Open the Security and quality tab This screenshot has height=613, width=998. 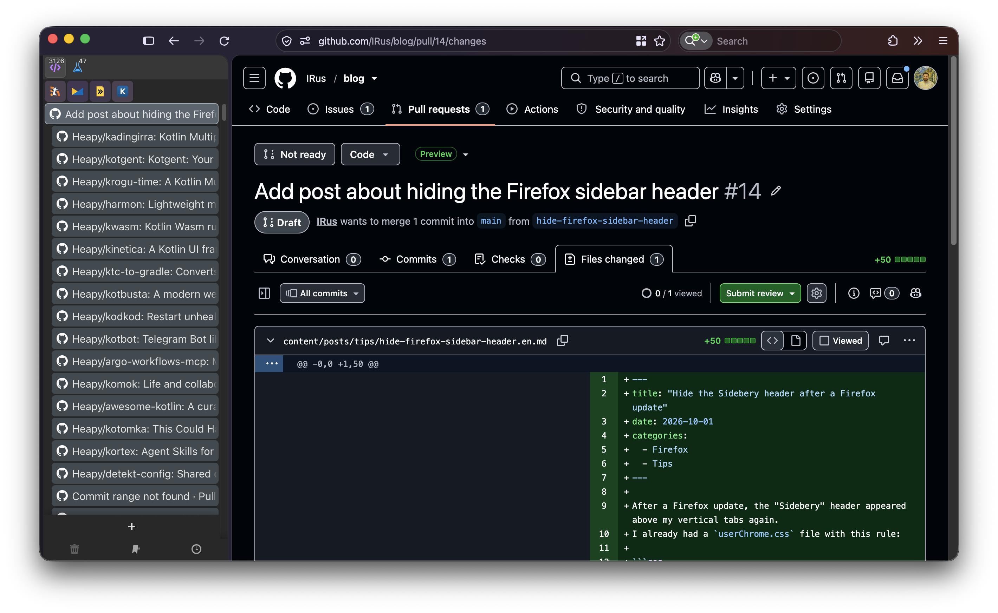(630, 109)
